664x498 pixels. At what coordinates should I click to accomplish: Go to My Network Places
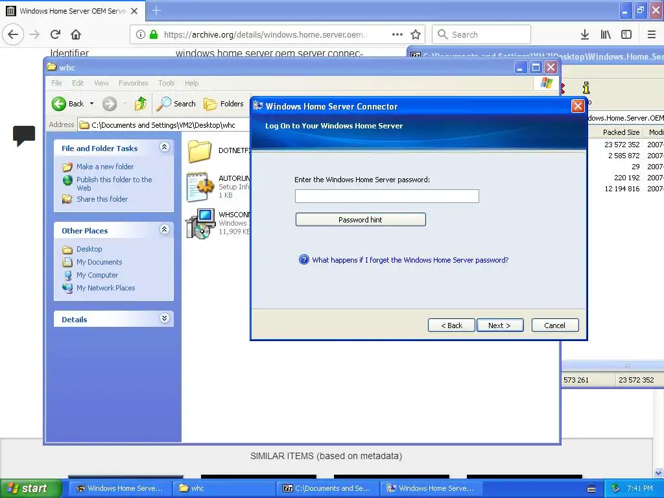point(106,288)
